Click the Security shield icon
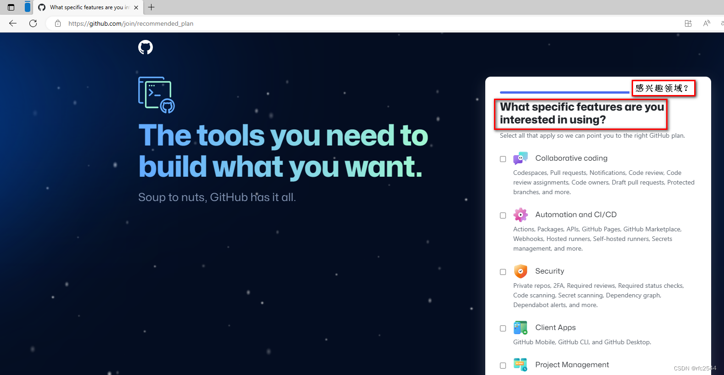Screen dimensions: 724x375 520,271
